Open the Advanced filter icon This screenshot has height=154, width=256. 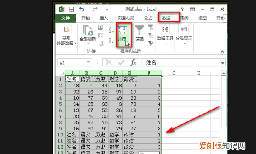pos(150,43)
